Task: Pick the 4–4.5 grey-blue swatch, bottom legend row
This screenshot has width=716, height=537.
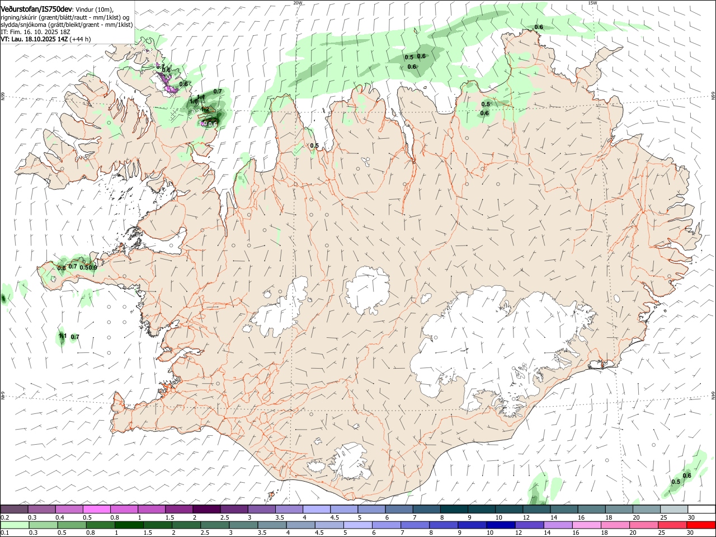Action: [300, 525]
